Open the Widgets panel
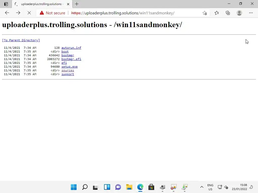The image size is (258, 193). click(x=107, y=187)
